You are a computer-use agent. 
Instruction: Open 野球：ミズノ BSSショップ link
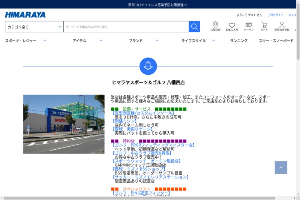click(138, 169)
